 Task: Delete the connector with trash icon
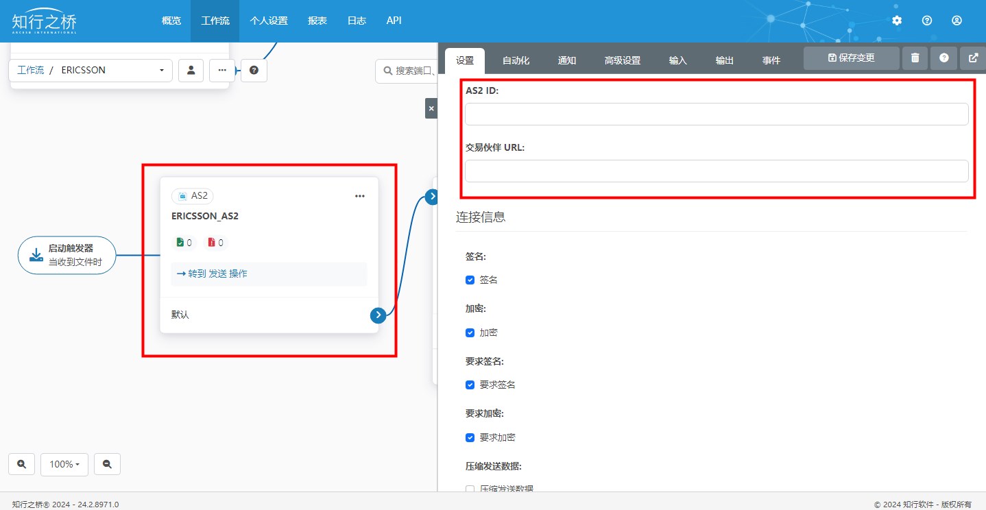(x=915, y=58)
